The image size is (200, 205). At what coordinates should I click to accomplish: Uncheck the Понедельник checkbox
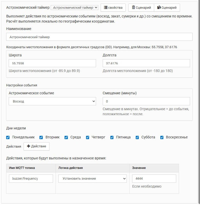(8, 137)
